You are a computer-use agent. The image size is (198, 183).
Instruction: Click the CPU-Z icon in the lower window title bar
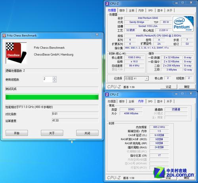pos(107,94)
